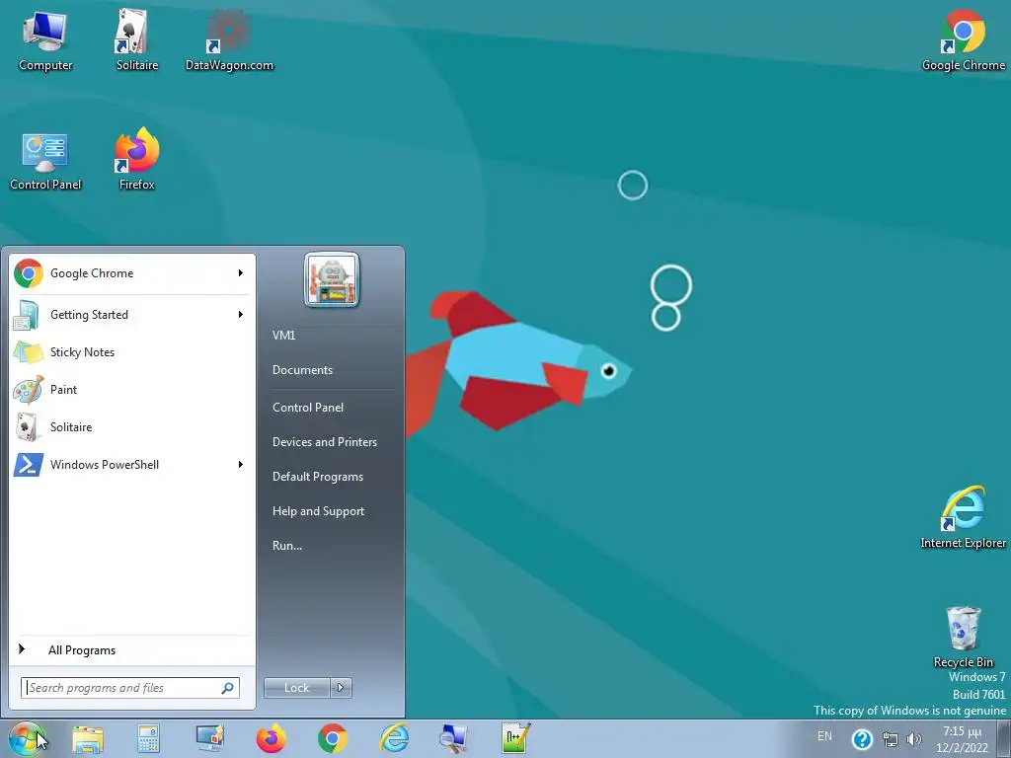Click the Windows Start orb
The width and height of the screenshot is (1011, 758).
tap(26, 738)
